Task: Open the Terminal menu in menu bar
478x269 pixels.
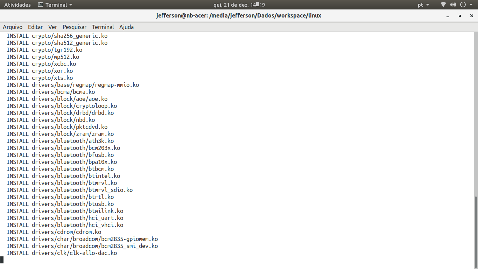Action: 103,27
